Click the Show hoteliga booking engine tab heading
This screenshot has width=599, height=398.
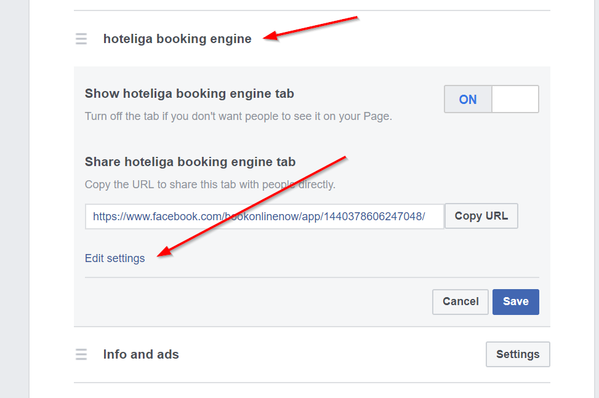pyautogui.click(x=189, y=94)
